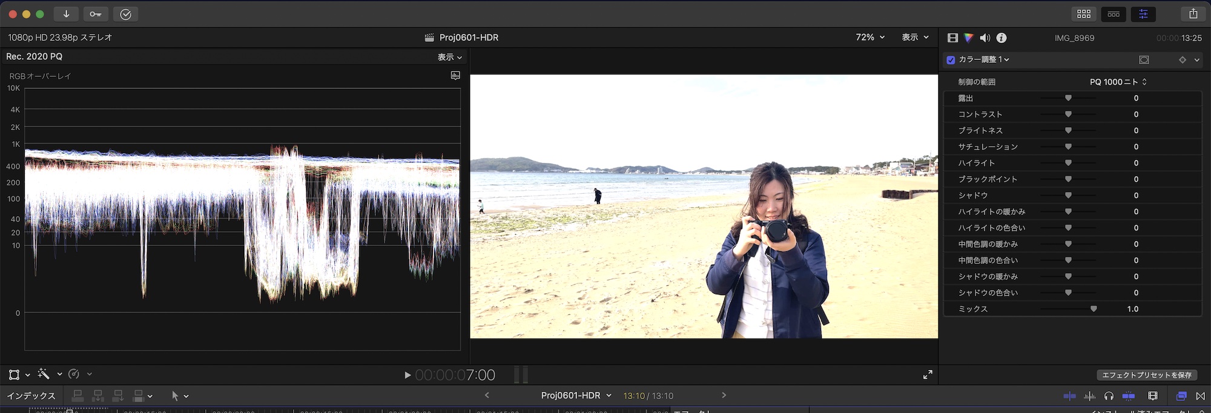Click the 露出 slider handle
The image size is (1211, 413).
tap(1068, 98)
